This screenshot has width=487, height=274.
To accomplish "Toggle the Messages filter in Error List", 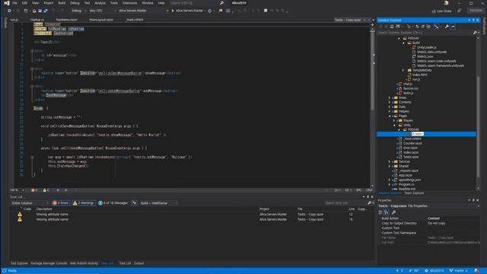I will tap(113, 203).
